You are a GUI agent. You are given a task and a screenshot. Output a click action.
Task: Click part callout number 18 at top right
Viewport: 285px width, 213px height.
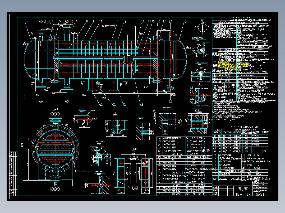pos(185,21)
